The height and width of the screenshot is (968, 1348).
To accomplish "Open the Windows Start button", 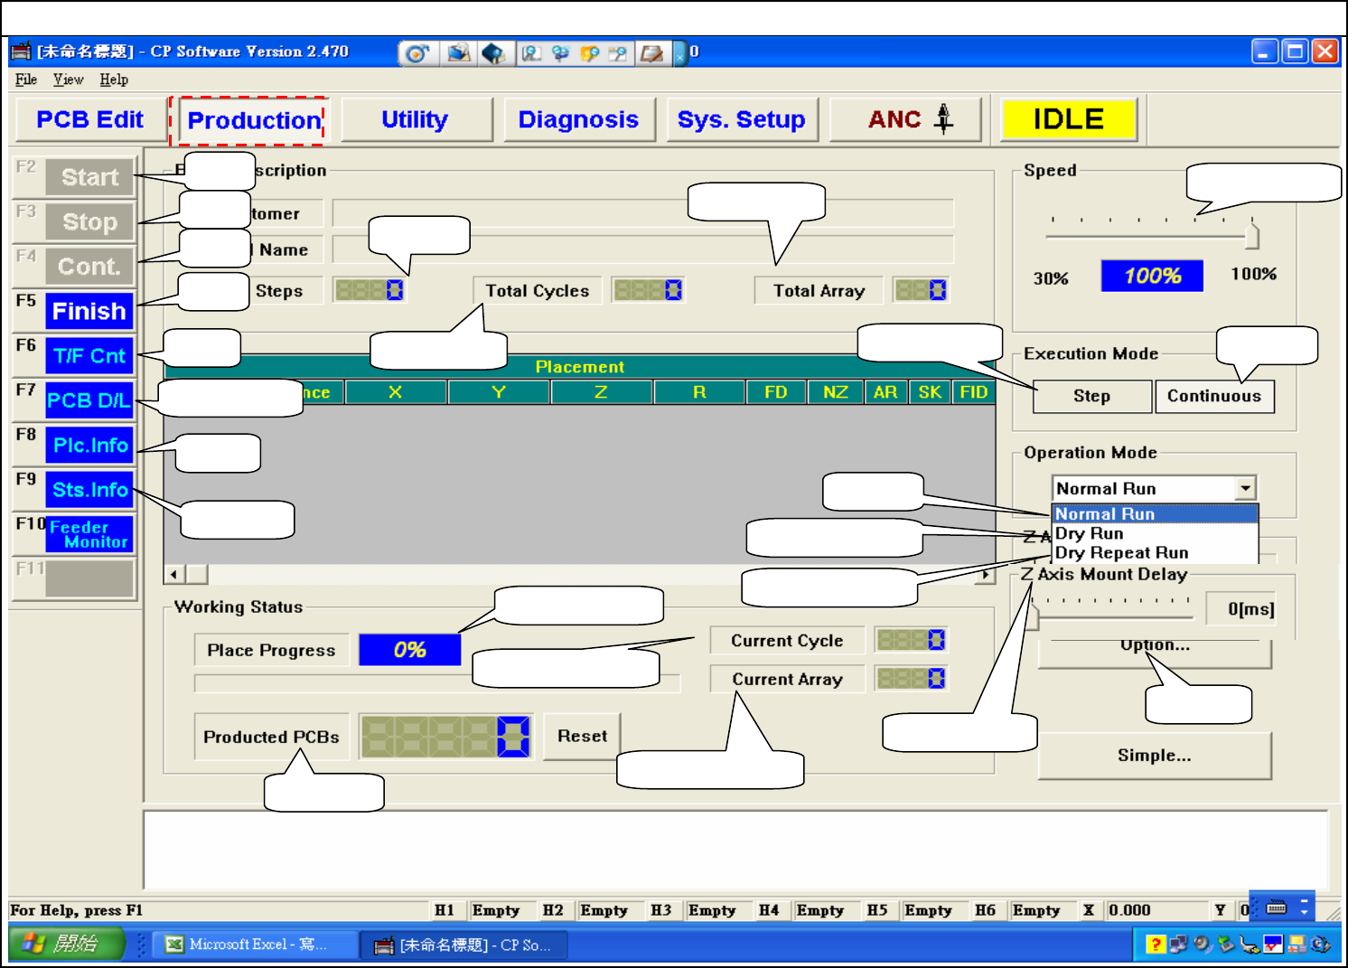I will [x=65, y=945].
